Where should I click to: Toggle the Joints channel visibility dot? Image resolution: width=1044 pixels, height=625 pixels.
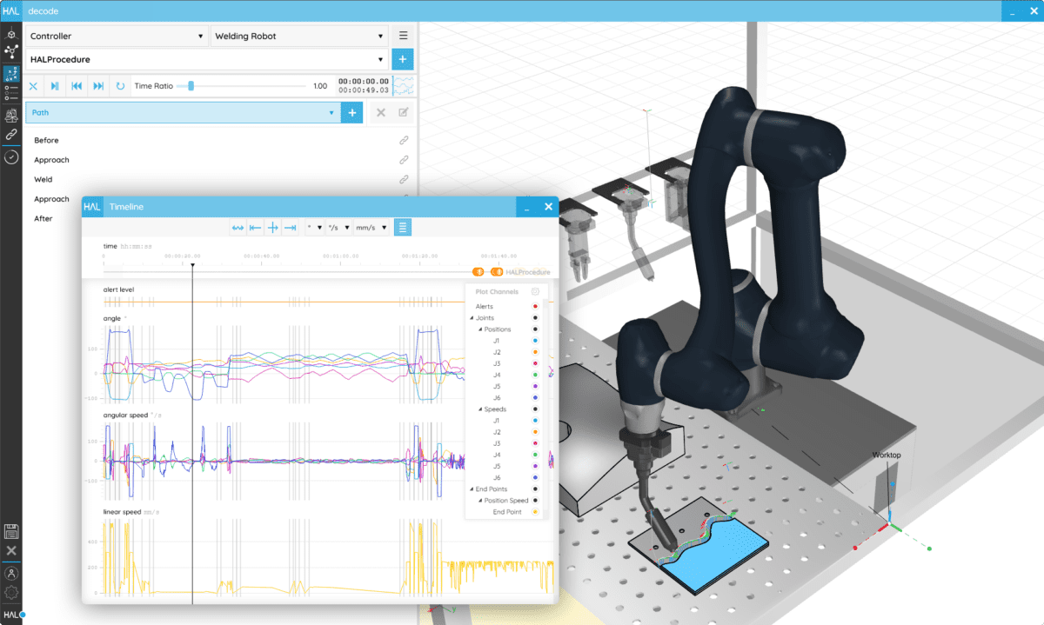tap(534, 318)
